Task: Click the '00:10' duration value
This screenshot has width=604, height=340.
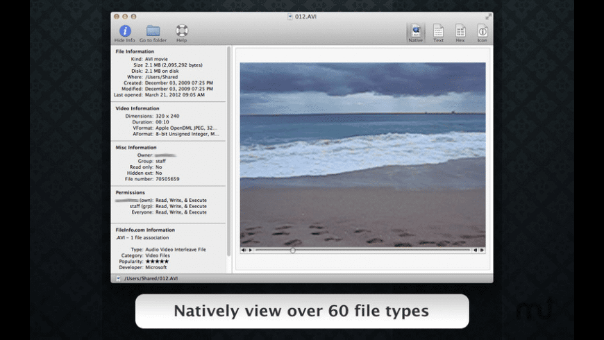Action: pyautogui.click(x=162, y=122)
